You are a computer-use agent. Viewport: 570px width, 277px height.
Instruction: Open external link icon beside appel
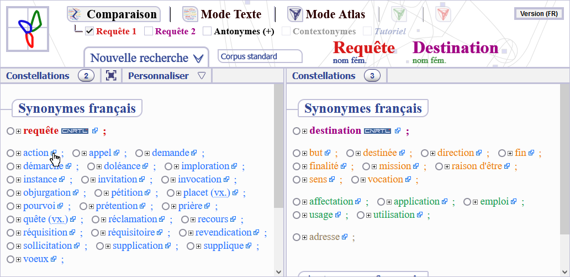coord(117,153)
